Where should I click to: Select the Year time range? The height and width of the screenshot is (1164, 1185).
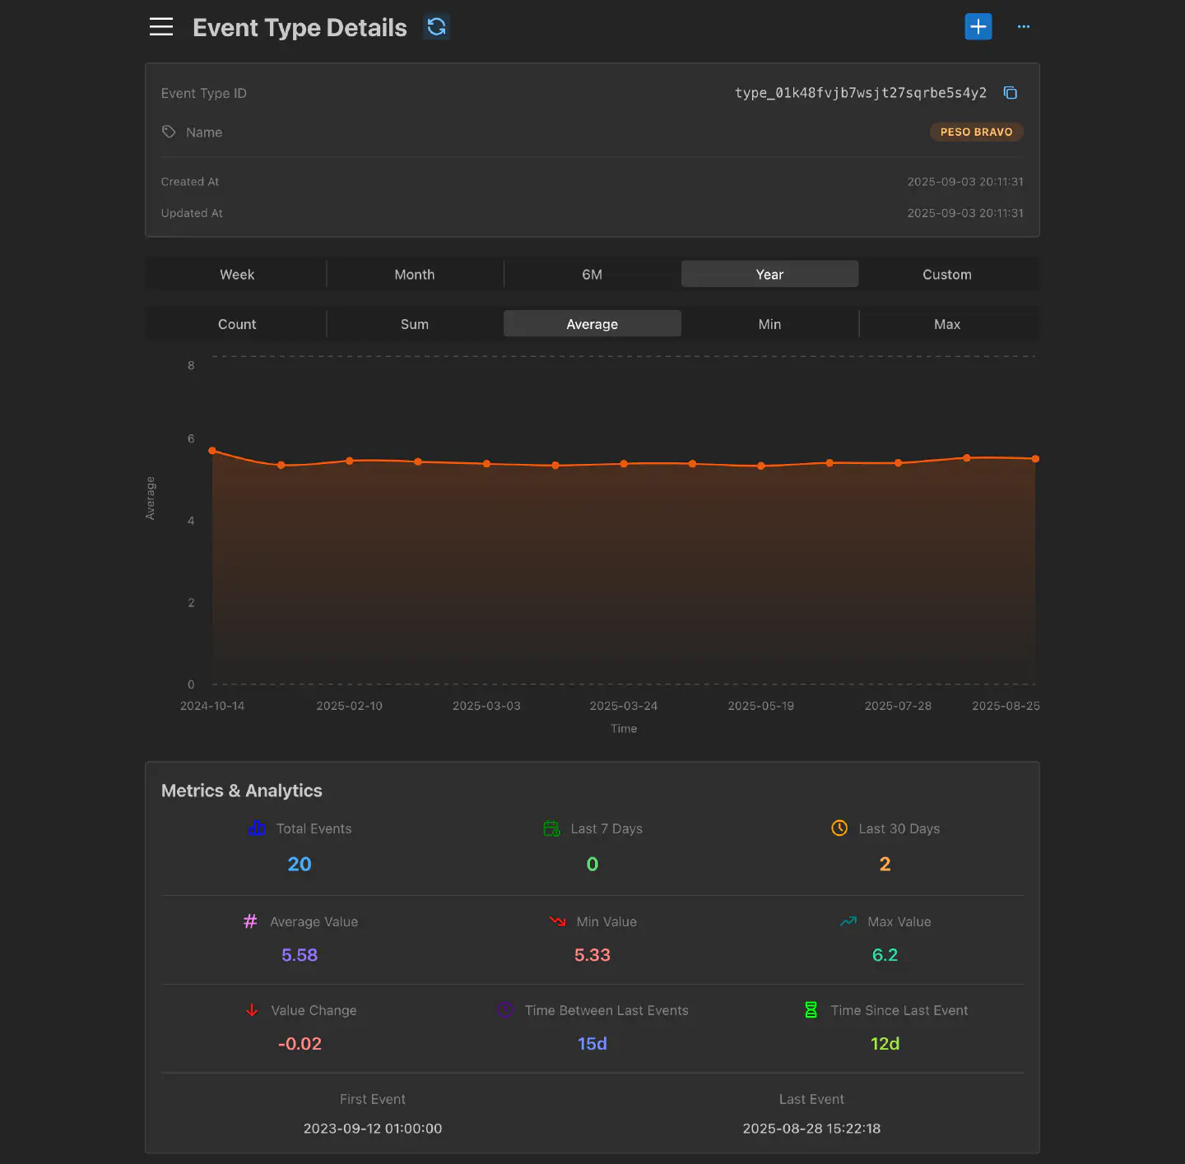click(x=769, y=274)
